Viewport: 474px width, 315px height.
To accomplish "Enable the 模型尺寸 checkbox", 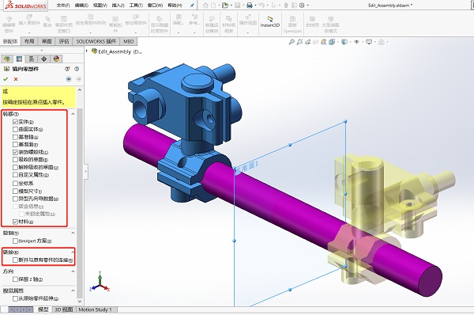I will pos(16,191).
